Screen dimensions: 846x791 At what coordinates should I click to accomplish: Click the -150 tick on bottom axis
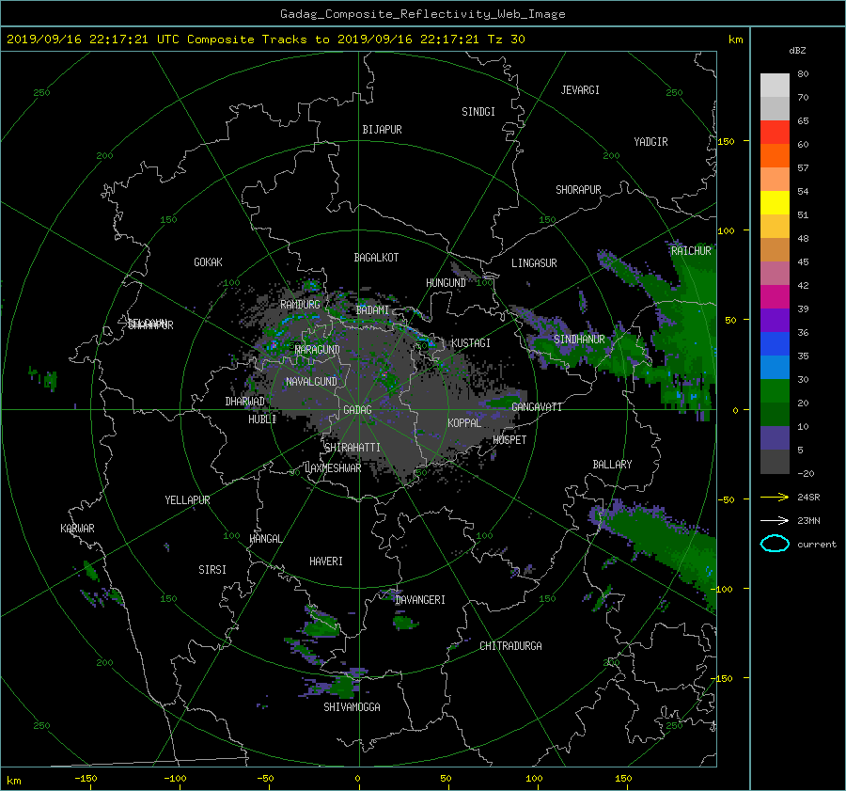[86, 779]
